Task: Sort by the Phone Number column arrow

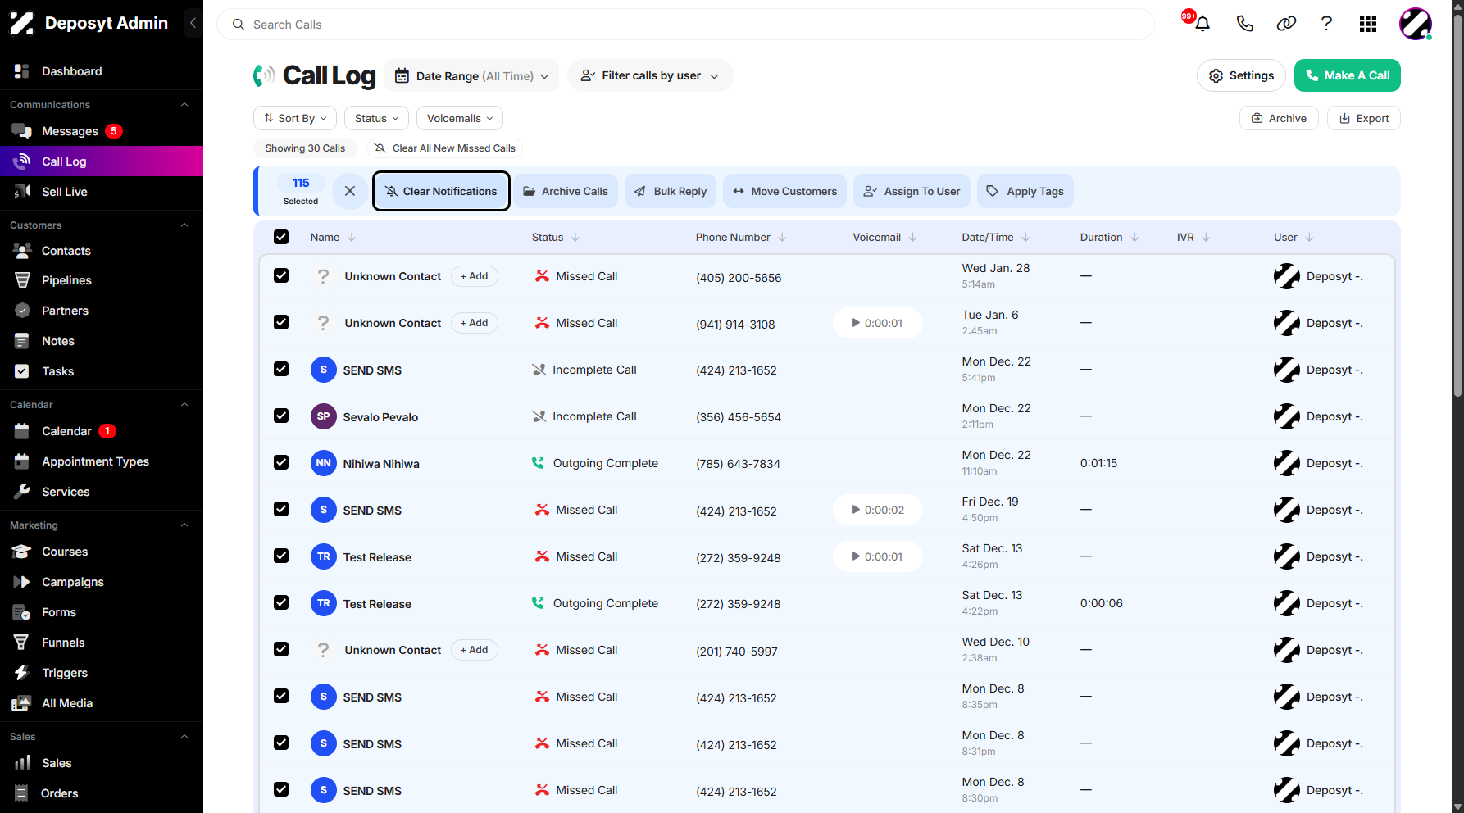Action: point(782,238)
